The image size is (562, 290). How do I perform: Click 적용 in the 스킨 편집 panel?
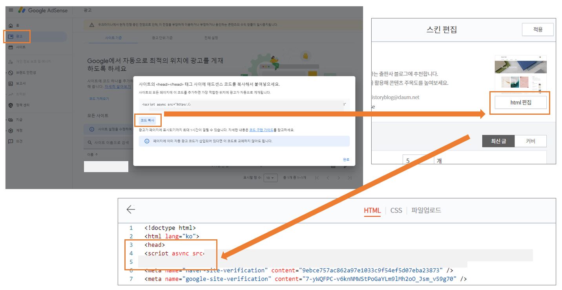(538, 29)
